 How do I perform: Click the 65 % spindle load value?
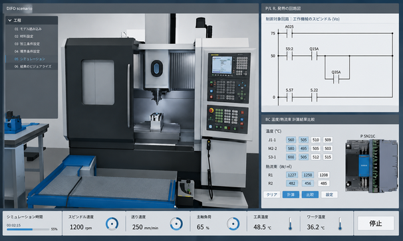click(x=203, y=227)
